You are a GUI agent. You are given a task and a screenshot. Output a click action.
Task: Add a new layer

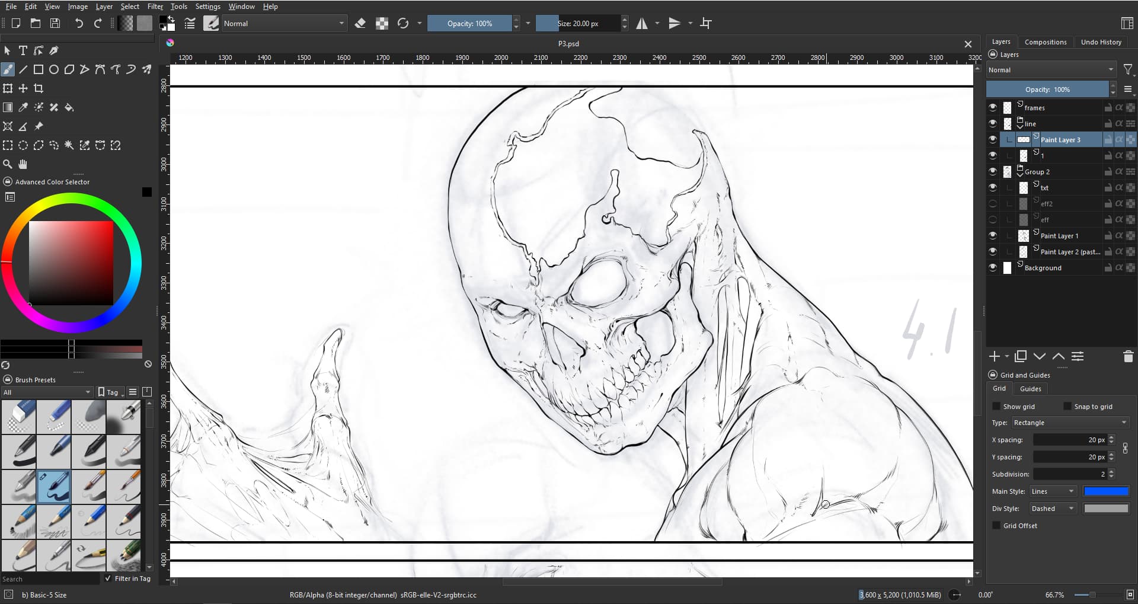coord(995,356)
